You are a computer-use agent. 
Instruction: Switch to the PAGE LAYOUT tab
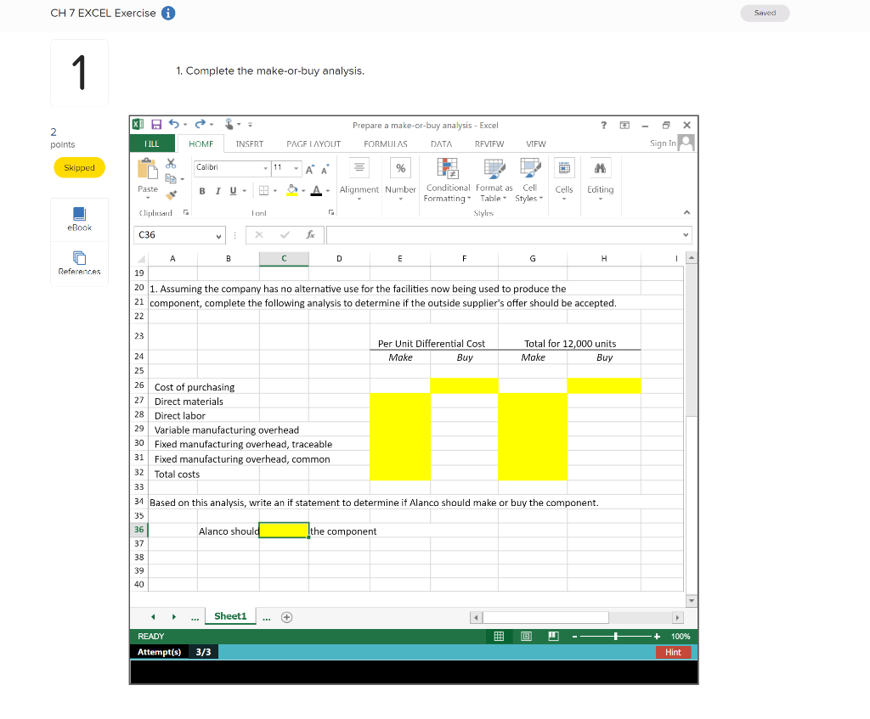[x=314, y=143]
